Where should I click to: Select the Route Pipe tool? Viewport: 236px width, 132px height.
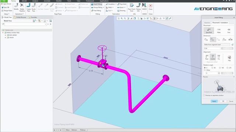[x=34, y=7]
